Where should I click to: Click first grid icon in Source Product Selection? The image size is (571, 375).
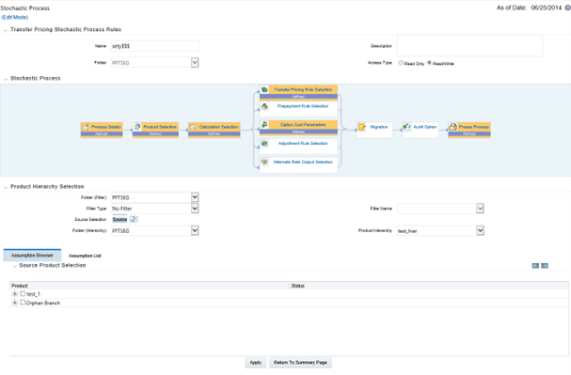[x=535, y=266]
